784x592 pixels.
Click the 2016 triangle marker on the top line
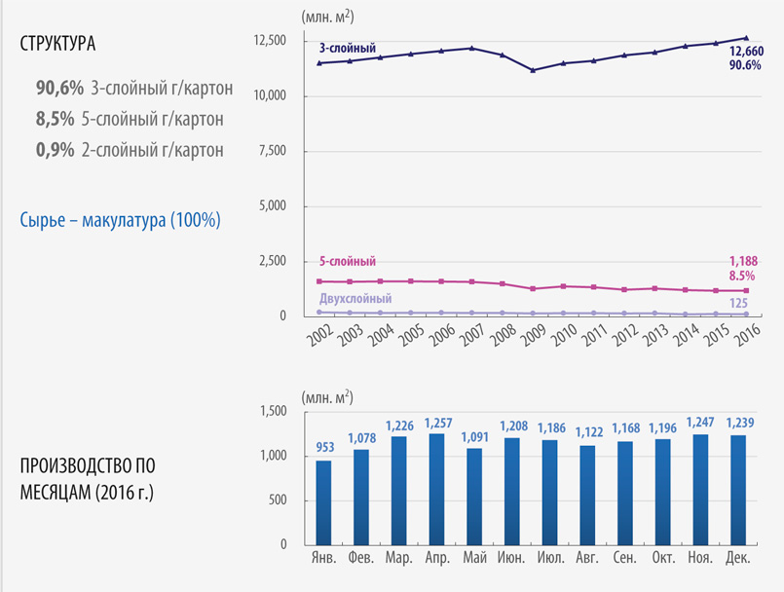[x=746, y=38]
